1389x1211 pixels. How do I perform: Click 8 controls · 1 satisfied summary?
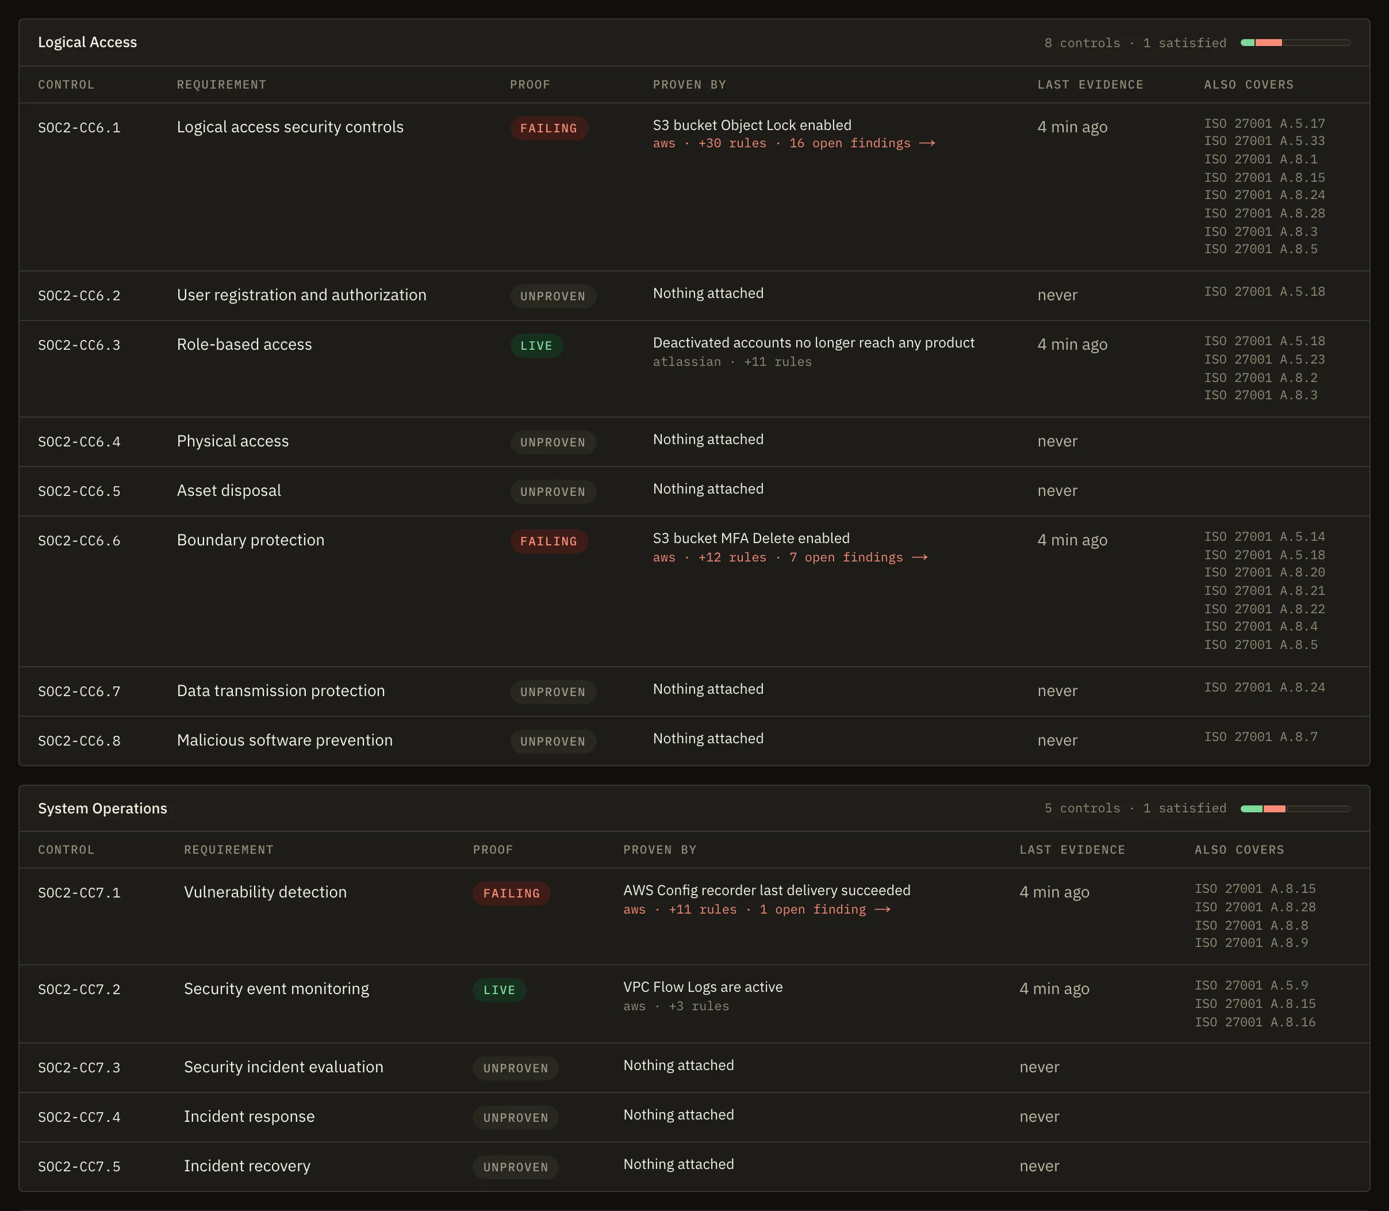click(1135, 43)
